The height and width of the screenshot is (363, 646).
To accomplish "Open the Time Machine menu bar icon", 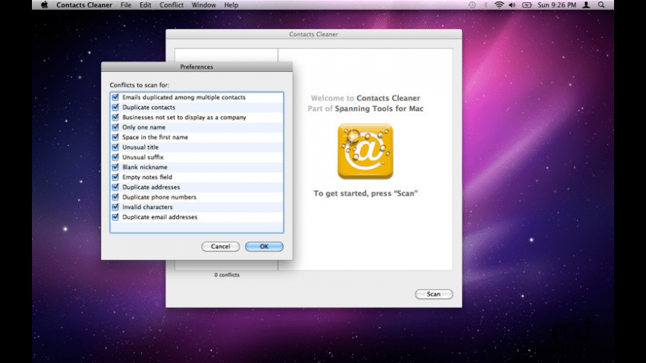I will point(472,5).
